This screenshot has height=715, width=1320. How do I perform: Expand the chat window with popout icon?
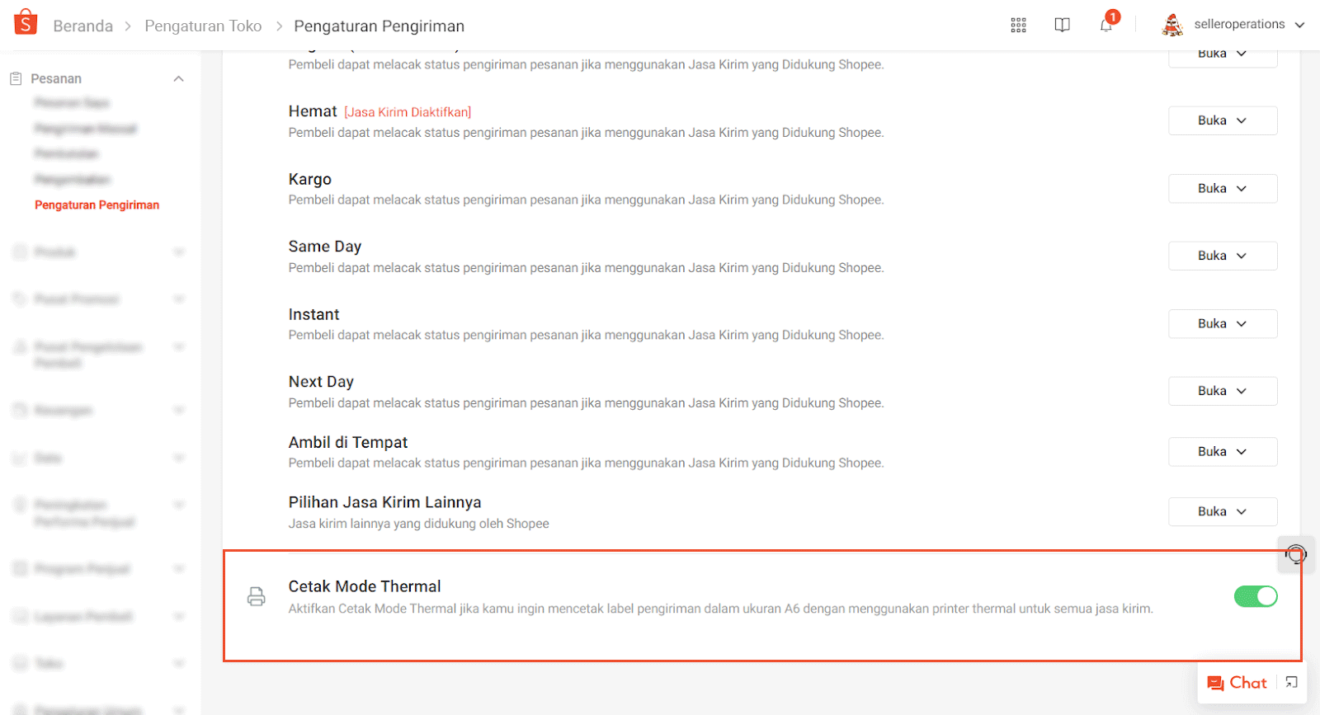pyautogui.click(x=1292, y=682)
